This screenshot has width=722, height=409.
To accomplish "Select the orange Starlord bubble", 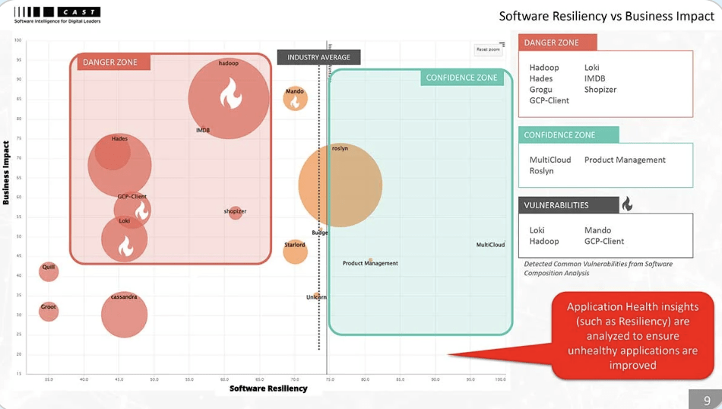I will [x=295, y=252].
